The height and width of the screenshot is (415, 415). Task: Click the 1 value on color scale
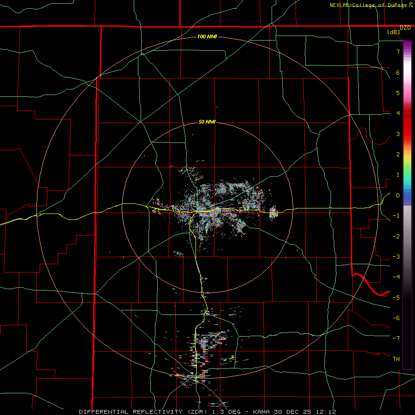398,175
